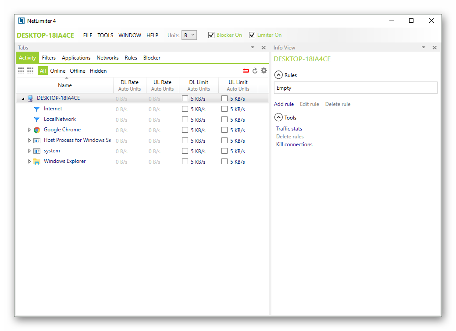Open Traffic stats link
The width and height of the screenshot is (456, 331).
289,129
